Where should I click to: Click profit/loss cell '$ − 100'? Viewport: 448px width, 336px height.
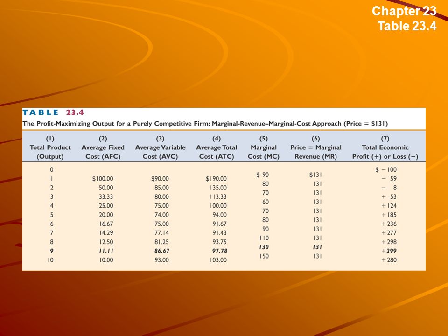[x=386, y=170]
